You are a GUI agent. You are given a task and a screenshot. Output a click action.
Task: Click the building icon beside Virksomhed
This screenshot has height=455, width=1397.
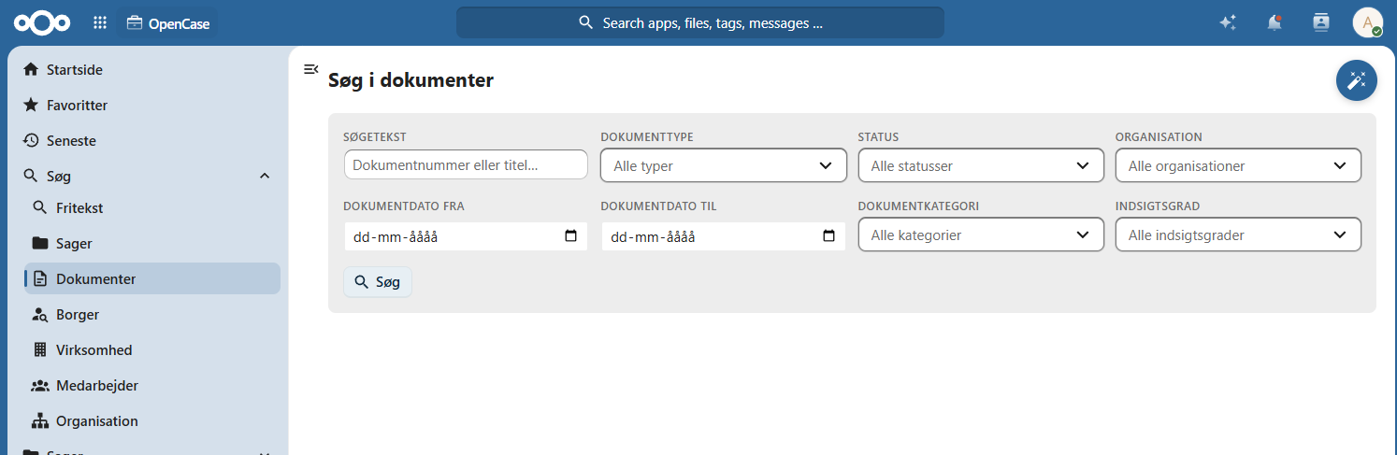pyautogui.click(x=40, y=350)
